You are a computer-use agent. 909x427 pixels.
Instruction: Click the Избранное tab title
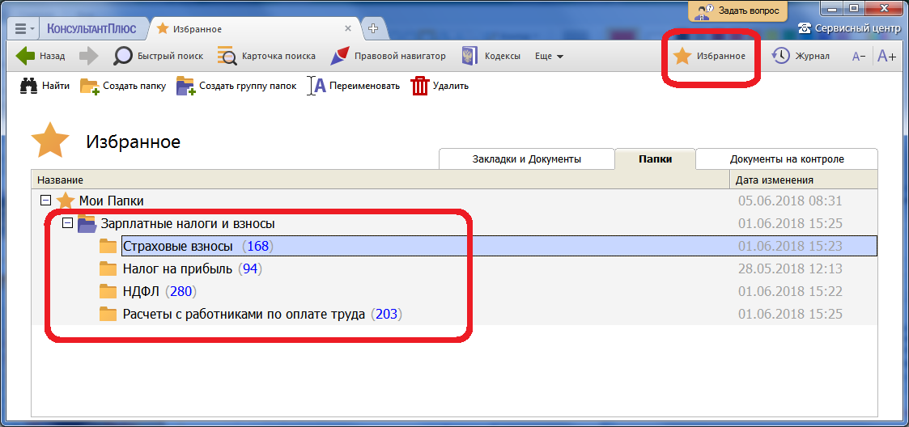click(x=198, y=29)
